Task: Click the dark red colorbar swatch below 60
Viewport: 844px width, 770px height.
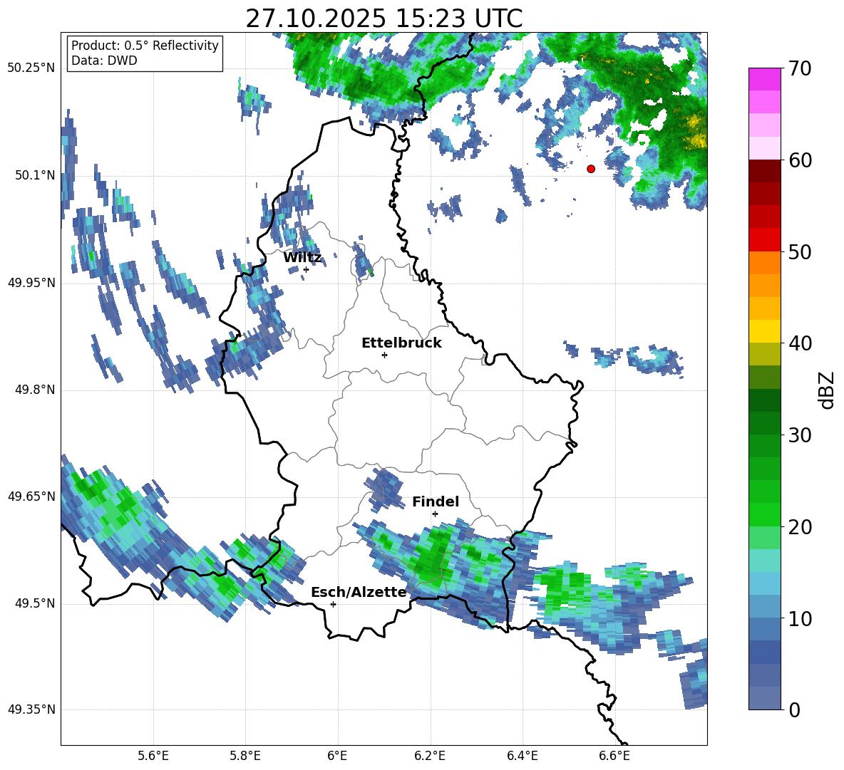Action: point(764,171)
